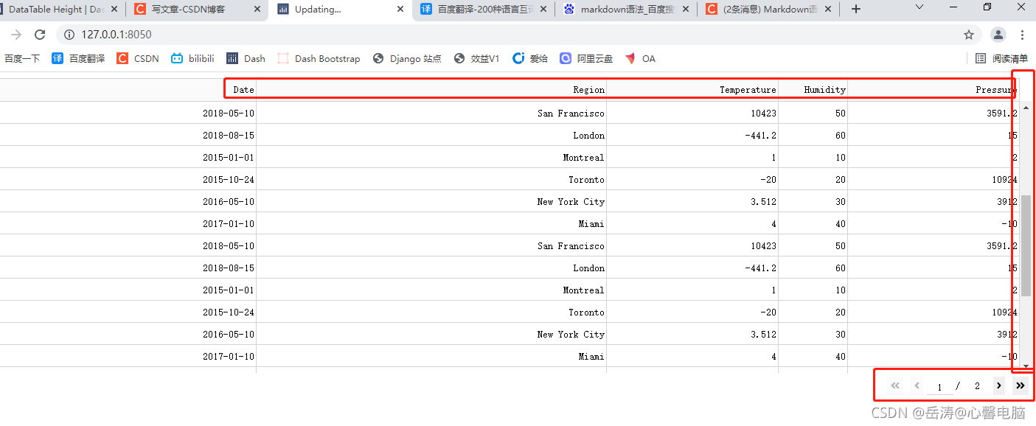
Task: Open the Django 站点 bookmark
Action: click(x=407, y=58)
